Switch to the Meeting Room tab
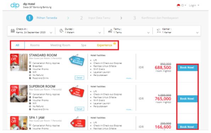 60,45
